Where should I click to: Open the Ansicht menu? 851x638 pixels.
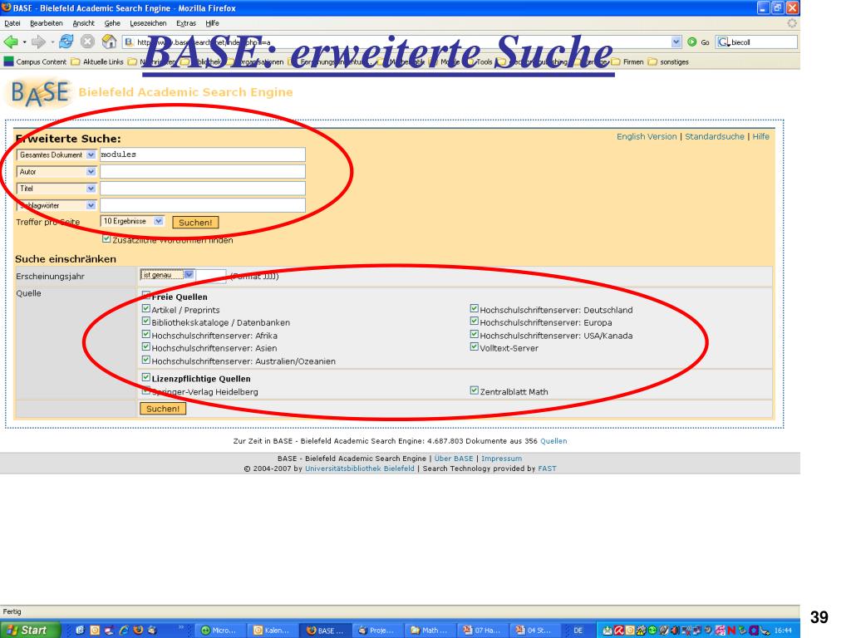click(84, 23)
